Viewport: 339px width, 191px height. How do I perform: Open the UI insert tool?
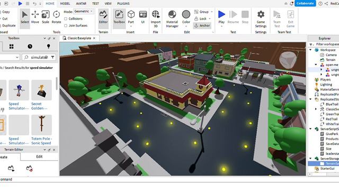[142, 17]
